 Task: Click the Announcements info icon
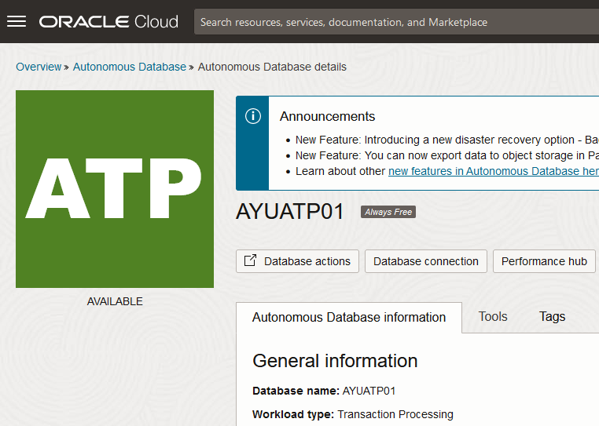pyautogui.click(x=253, y=116)
